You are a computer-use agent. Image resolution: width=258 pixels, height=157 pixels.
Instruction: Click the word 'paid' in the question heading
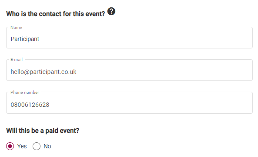click(52, 131)
